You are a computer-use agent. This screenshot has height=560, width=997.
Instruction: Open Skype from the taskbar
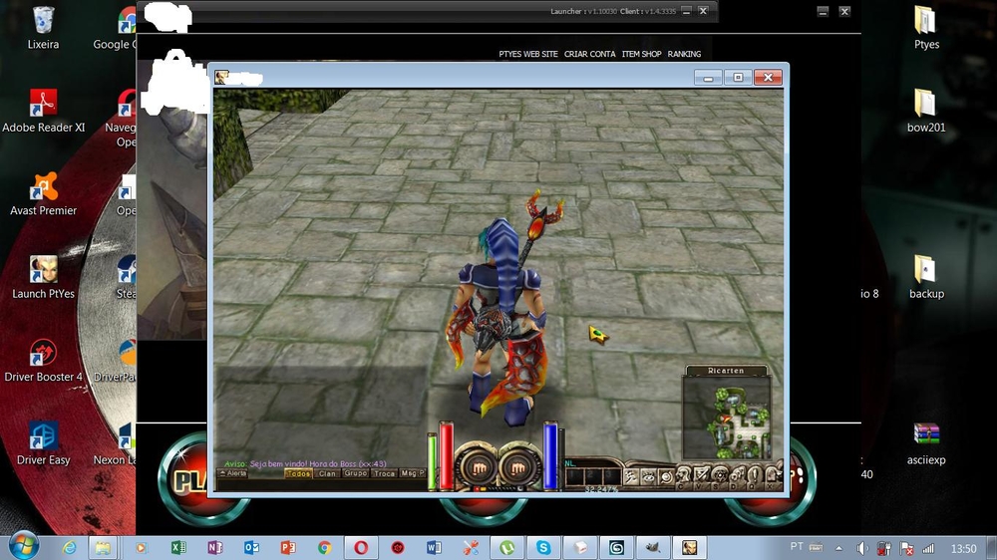tap(543, 547)
